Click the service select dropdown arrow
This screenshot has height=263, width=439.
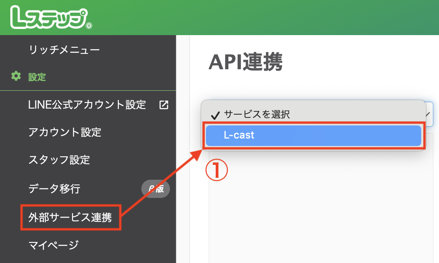(428, 114)
